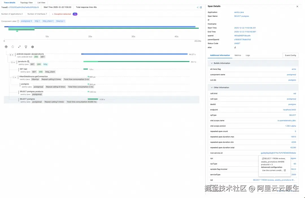Click the green 44.1 s span bar
The height and width of the screenshot is (198, 305).
click(x=136, y=62)
